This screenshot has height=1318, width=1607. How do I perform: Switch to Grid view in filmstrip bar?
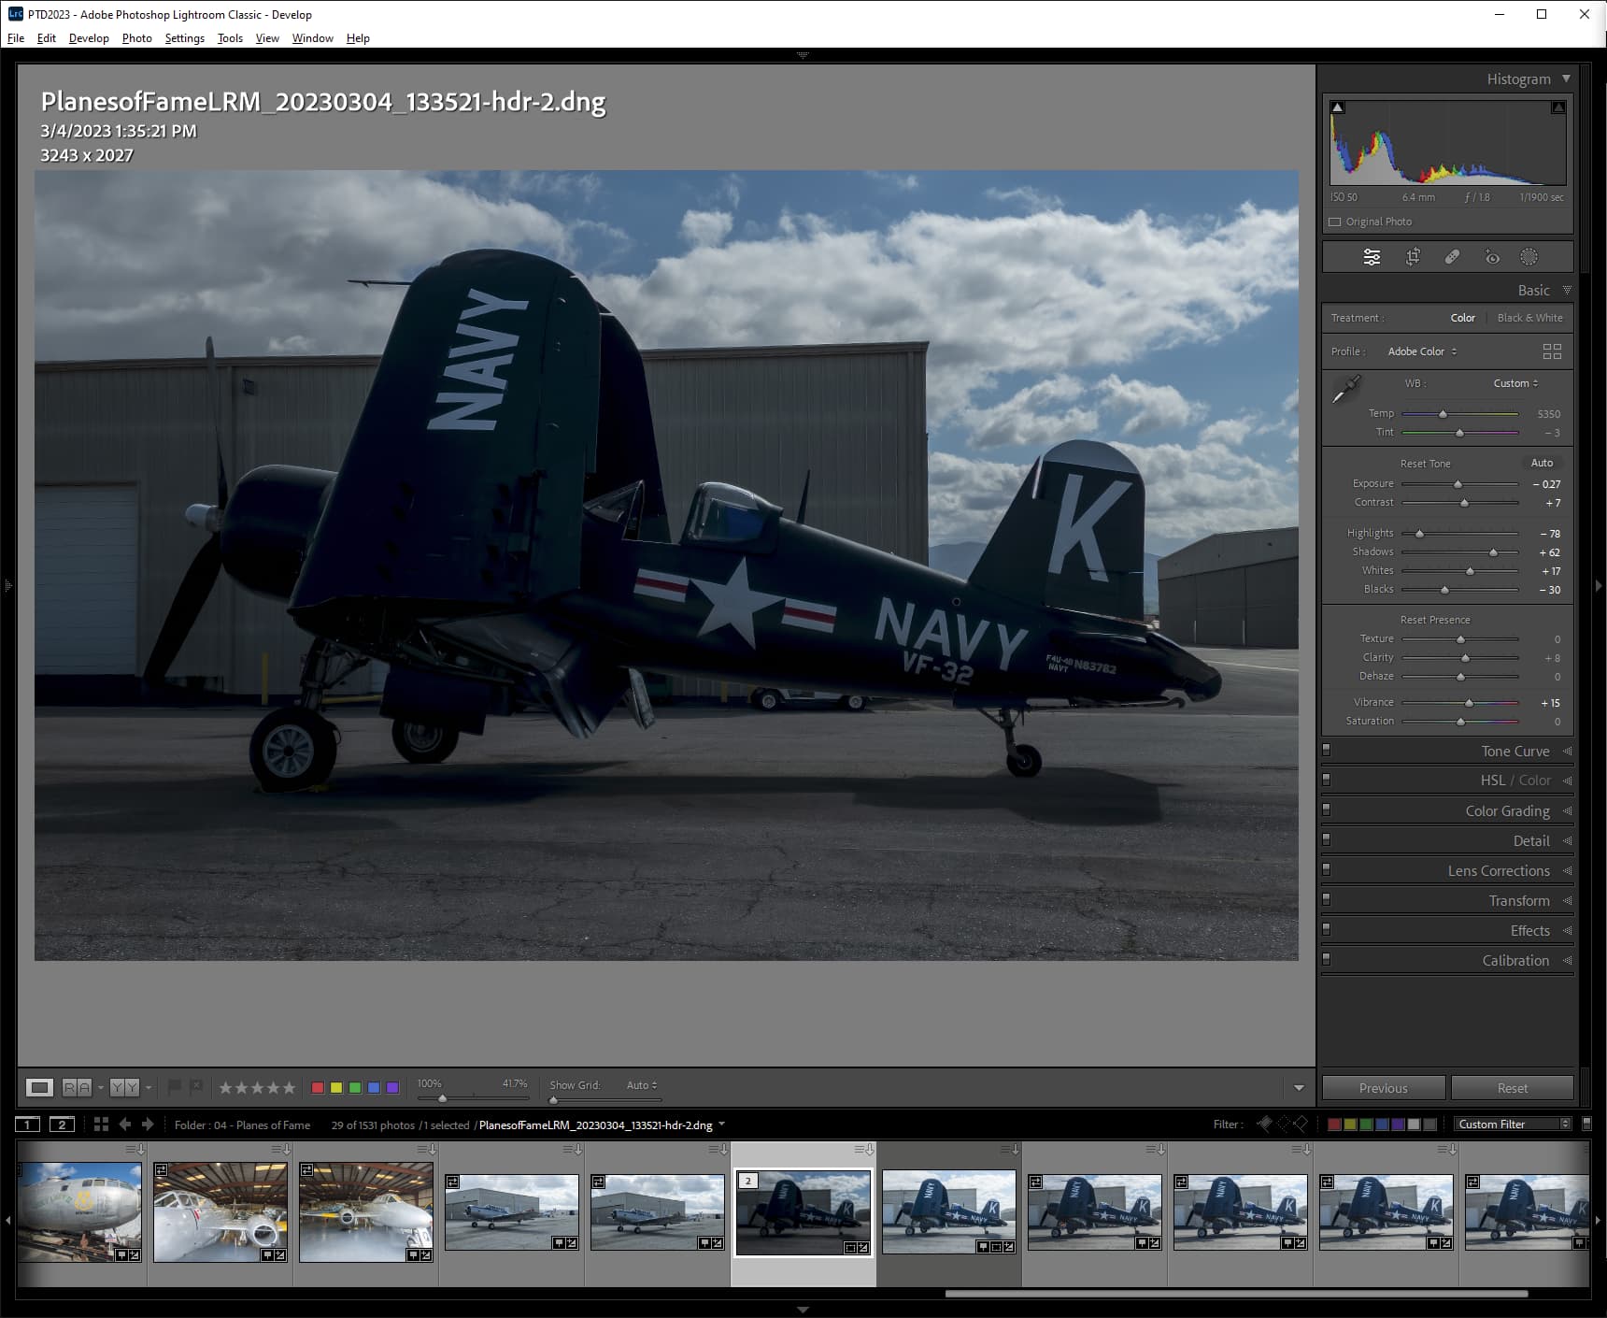point(101,1125)
